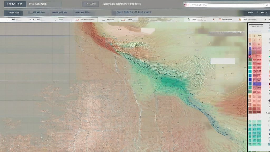Click the orange icon near the toolbar's right end

coord(240,20)
